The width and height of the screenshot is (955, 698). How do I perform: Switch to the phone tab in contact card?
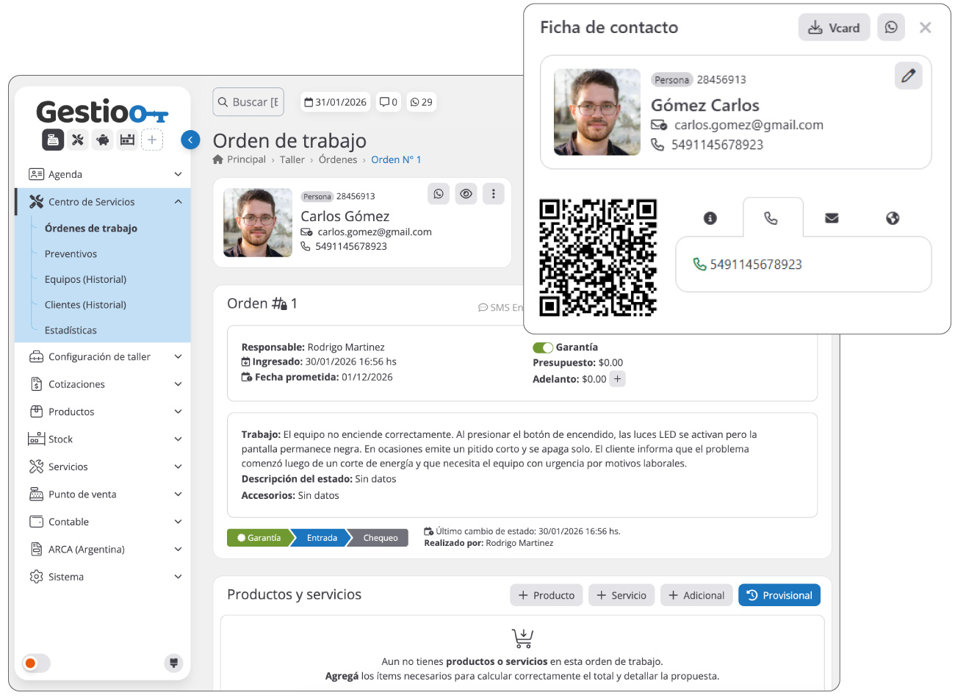tap(771, 218)
